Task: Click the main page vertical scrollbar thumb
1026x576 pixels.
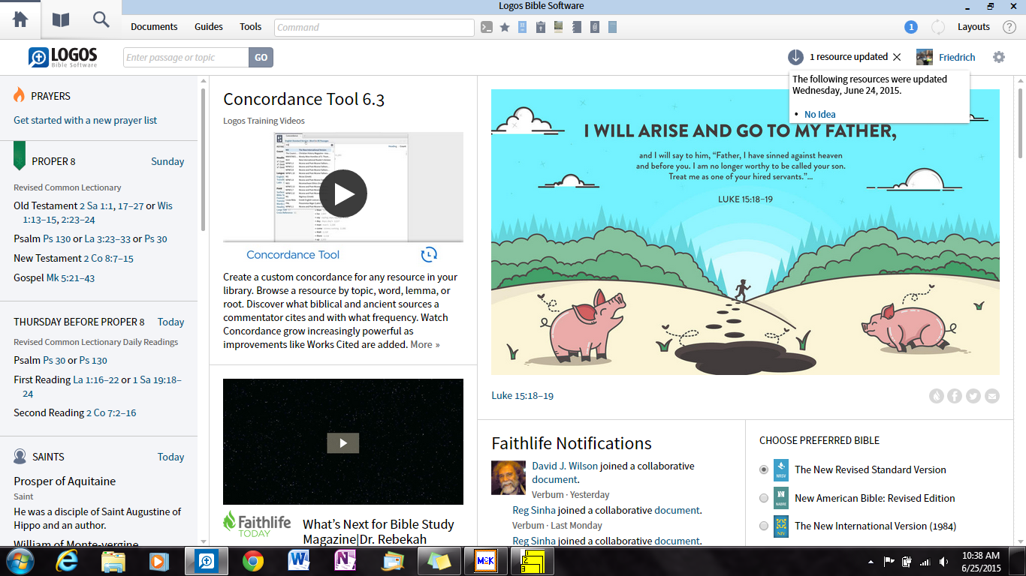Action: (x=1020, y=124)
